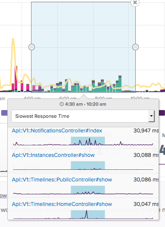Open Api::V1::Timelines::PublicController#show link

coord(62,180)
